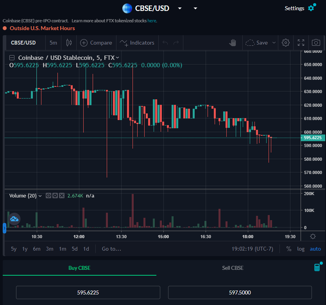Expand the Save dropdown chevron

pyautogui.click(x=274, y=43)
